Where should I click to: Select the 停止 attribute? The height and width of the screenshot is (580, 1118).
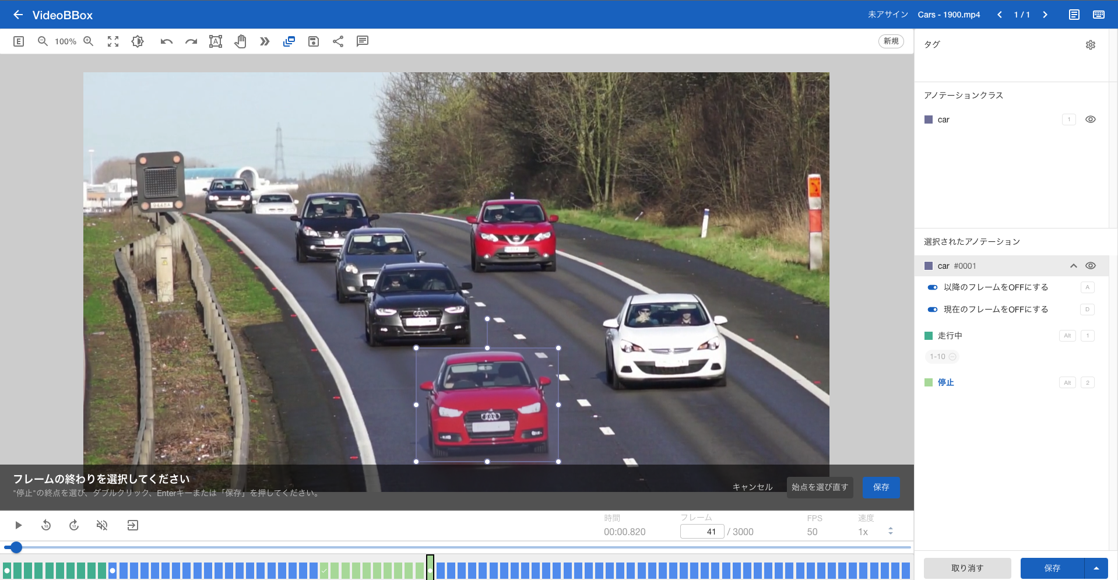click(x=946, y=382)
